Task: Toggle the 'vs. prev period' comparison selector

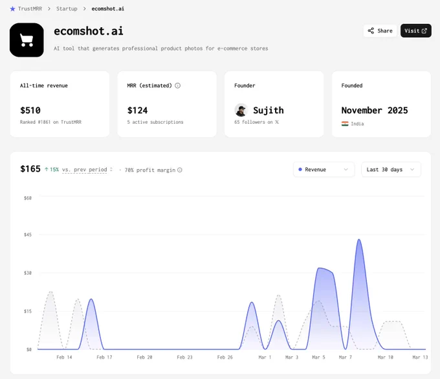Action: [85, 170]
